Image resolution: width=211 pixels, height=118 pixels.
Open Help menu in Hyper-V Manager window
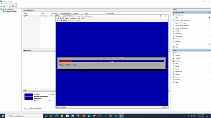16,4
